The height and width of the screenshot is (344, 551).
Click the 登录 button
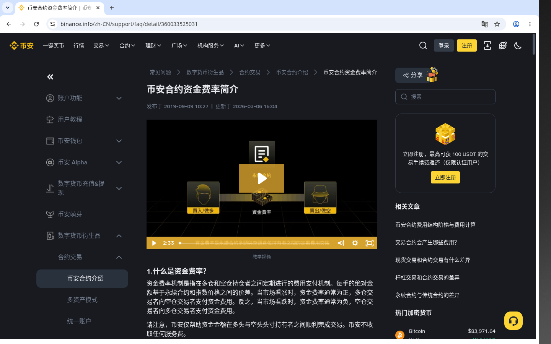[x=444, y=45]
